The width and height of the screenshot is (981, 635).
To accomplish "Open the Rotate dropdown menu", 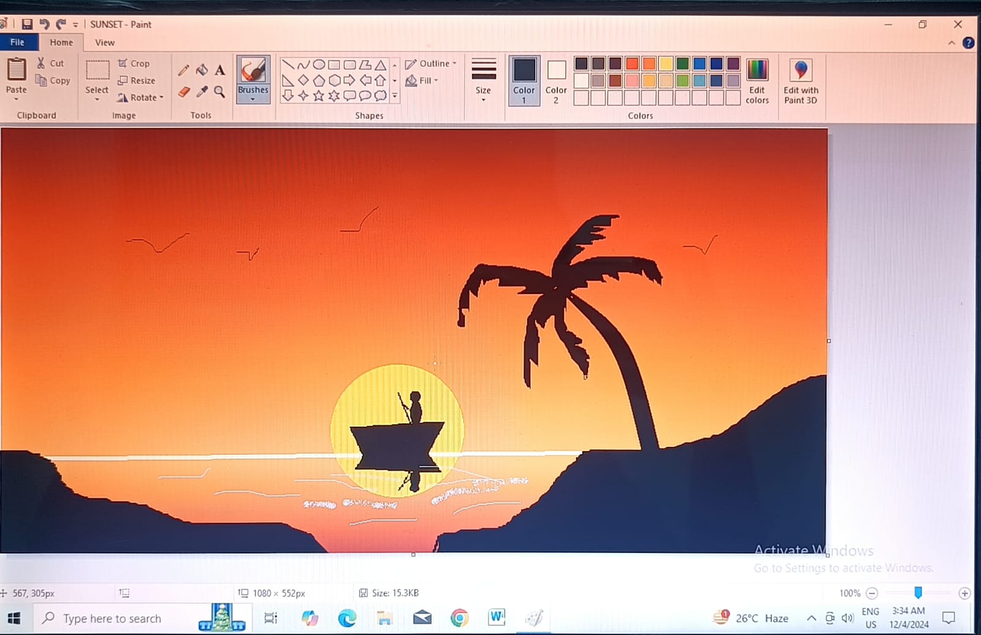I will (142, 97).
